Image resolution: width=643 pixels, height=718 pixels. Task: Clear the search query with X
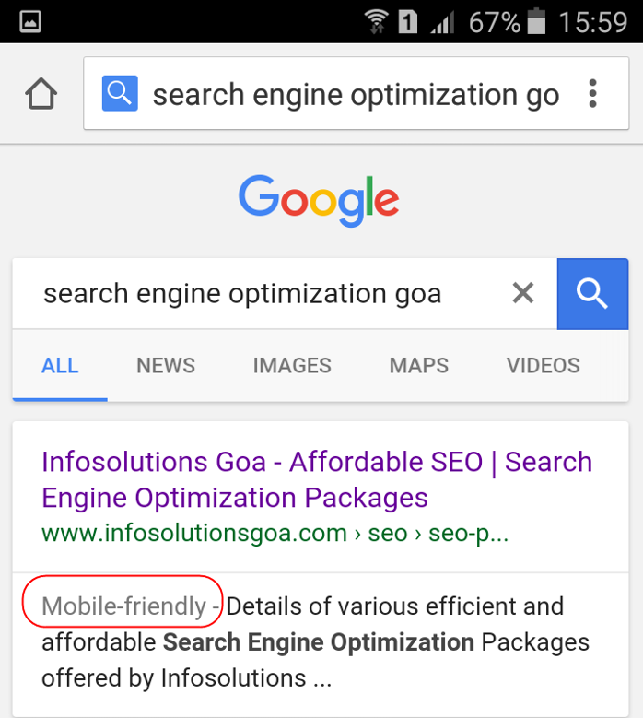tap(522, 293)
